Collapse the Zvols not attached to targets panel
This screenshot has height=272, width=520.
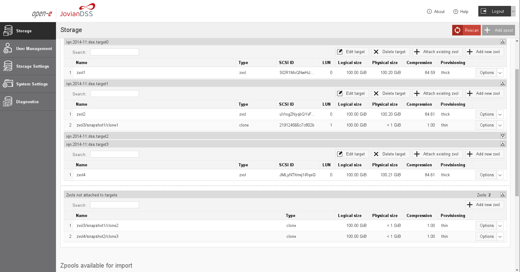click(x=503, y=195)
